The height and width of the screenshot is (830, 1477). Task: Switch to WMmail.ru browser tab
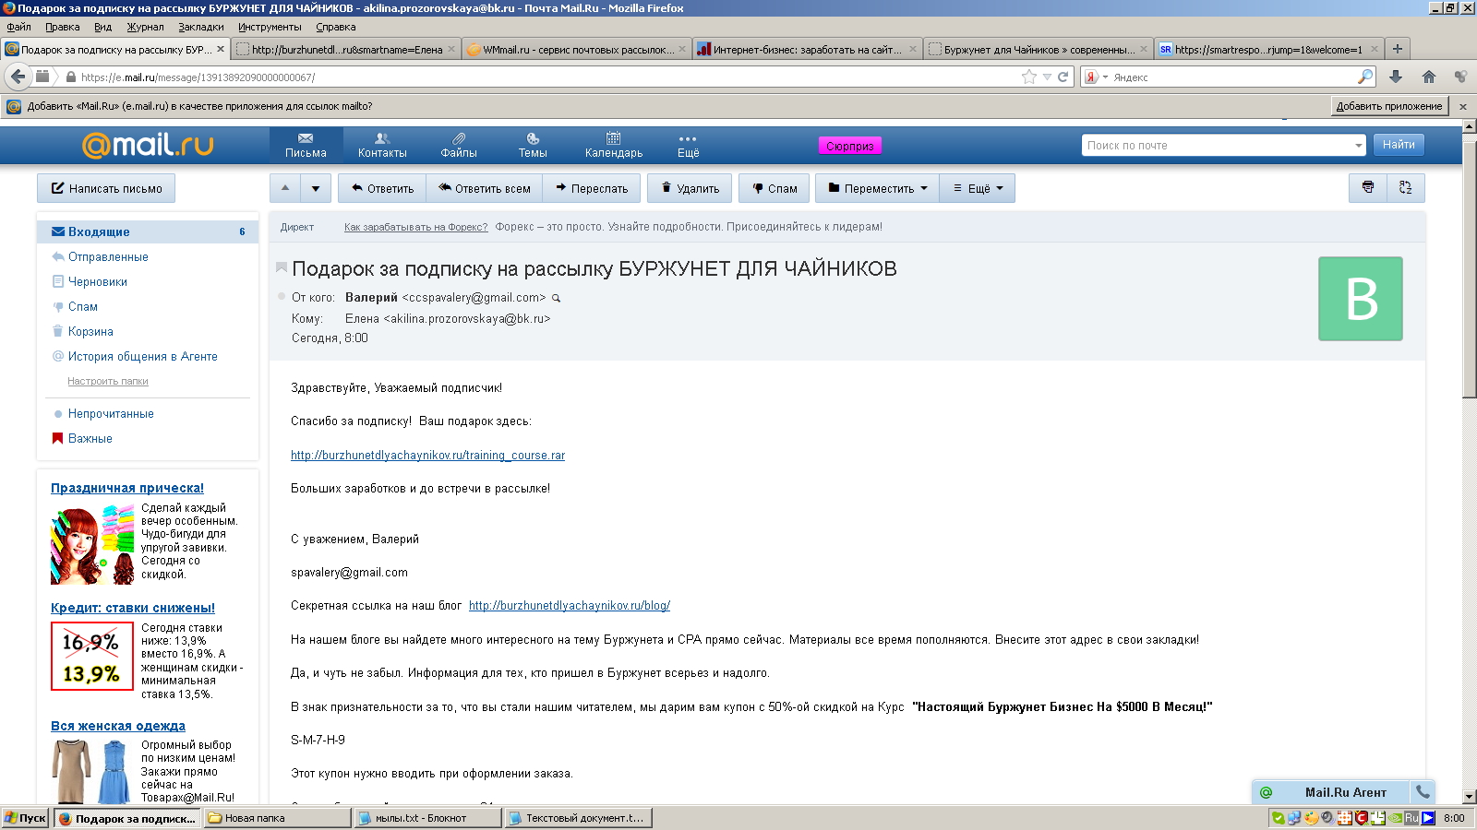tap(577, 49)
